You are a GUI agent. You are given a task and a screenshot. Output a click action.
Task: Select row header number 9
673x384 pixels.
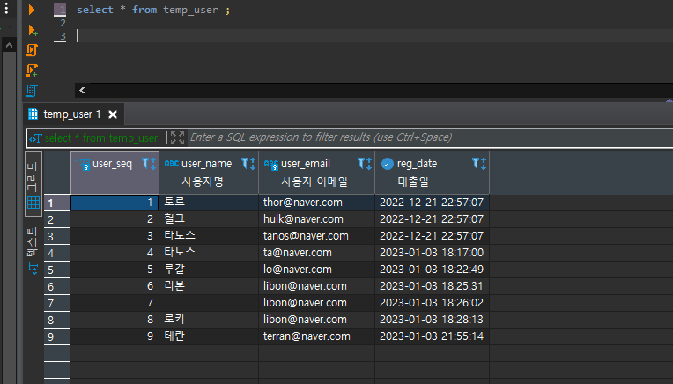pyautogui.click(x=56, y=336)
